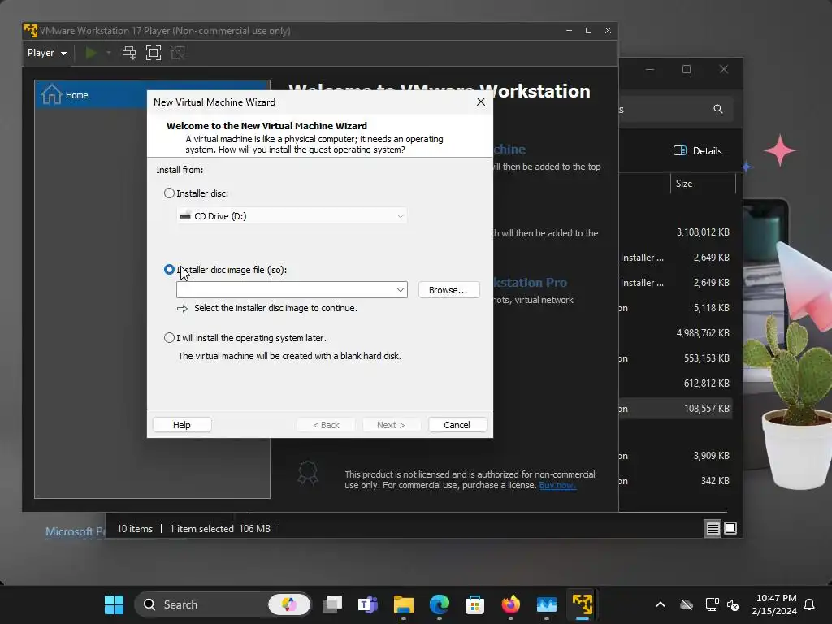Select the file row sized 3,108,012 KB

tap(677, 232)
